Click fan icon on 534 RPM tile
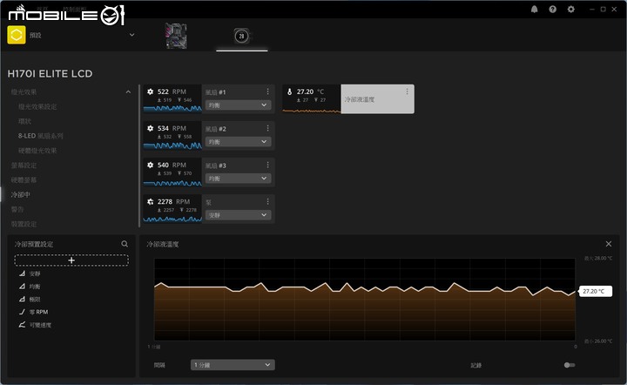The width and height of the screenshot is (627, 385). (x=151, y=128)
